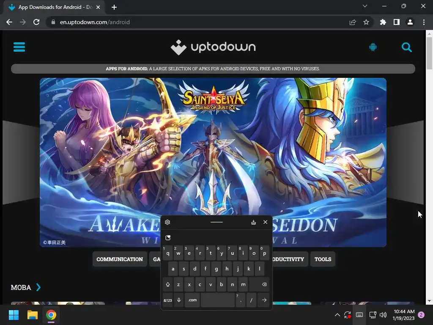Tap the keyboard enter arrow key
Viewport: 433px width, 325px height.
coord(264,300)
